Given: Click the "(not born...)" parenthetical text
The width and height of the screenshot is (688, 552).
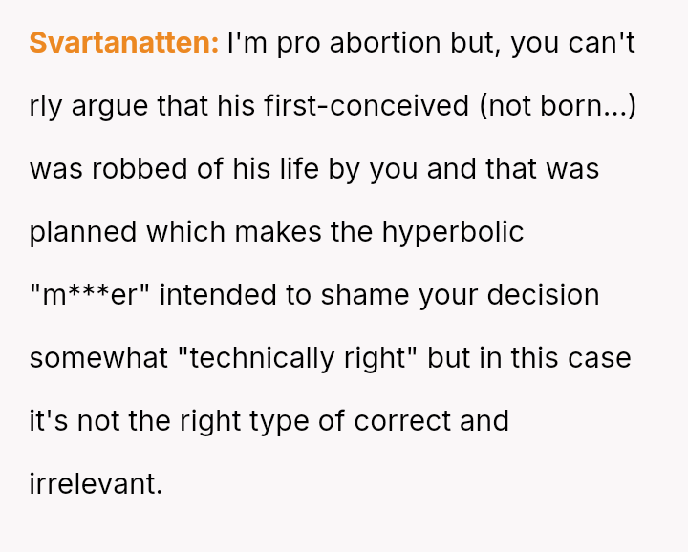Looking at the screenshot, I should coord(558,106).
